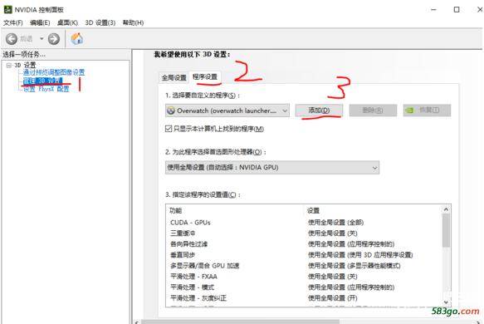Viewport: 484px width, 324px height.
Task: Click the 添加(D) button
Action: [319, 110]
